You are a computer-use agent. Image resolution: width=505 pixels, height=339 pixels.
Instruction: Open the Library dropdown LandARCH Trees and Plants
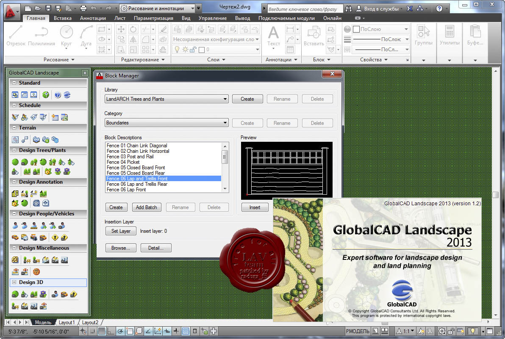166,99
